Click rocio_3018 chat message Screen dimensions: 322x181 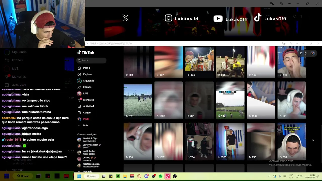[28, 140]
